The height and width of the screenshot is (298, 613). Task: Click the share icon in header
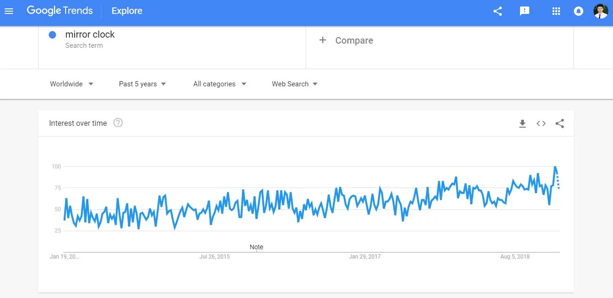coord(498,11)
